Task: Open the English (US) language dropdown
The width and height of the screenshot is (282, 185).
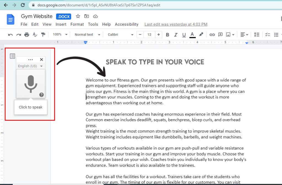Action: 31,66
